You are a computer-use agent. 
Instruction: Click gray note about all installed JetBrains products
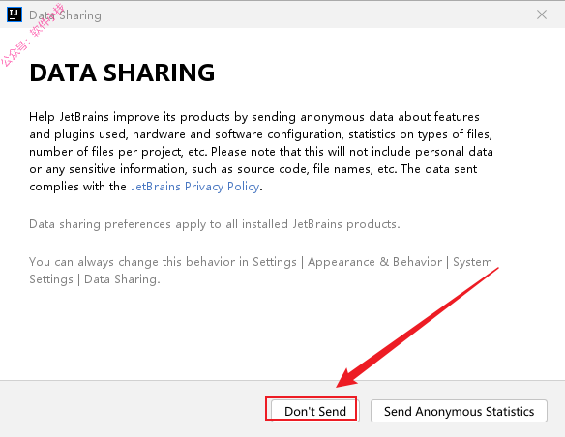pyautogui.click(x=215, y=224)
